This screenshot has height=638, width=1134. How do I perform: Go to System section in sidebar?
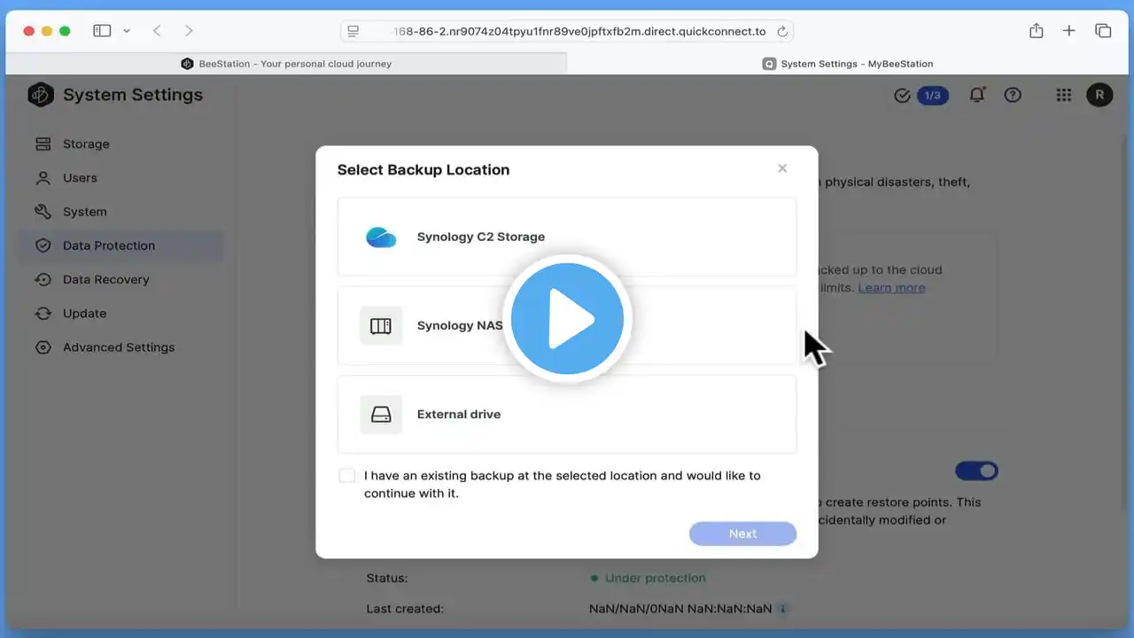[x=120, y=212]
